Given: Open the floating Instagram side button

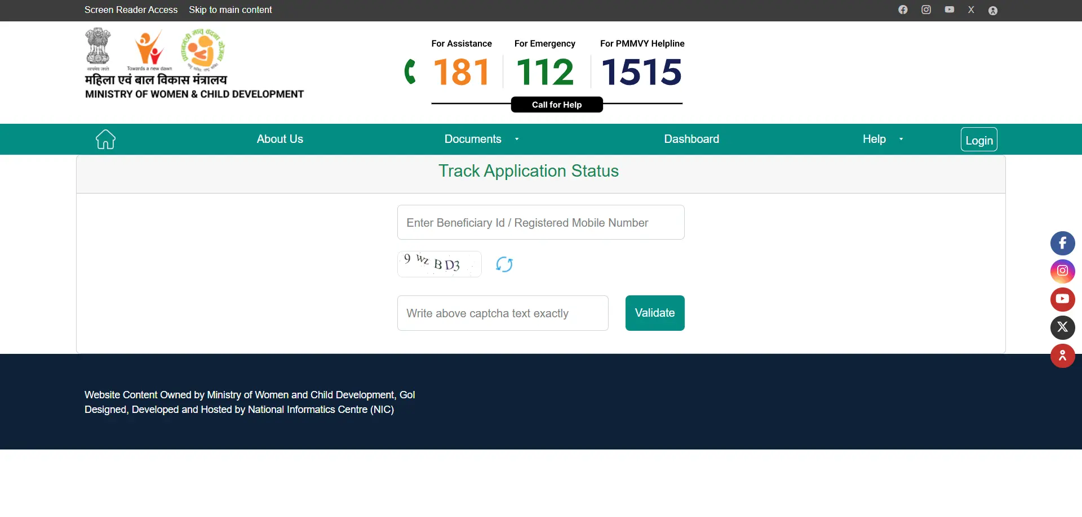Looking at the screenshot, I should coord(1063,271).
